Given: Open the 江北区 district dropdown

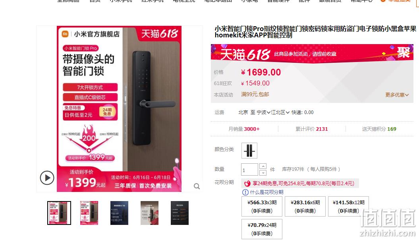Looking at the screenshot, I should [x=280, y=112].
